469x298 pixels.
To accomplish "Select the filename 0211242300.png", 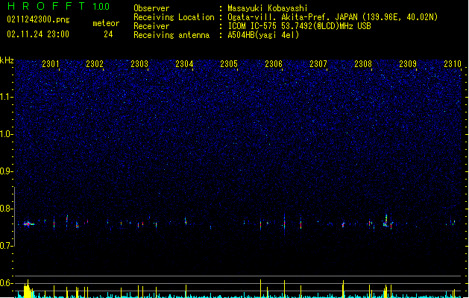I will click(x=38, y=19).
